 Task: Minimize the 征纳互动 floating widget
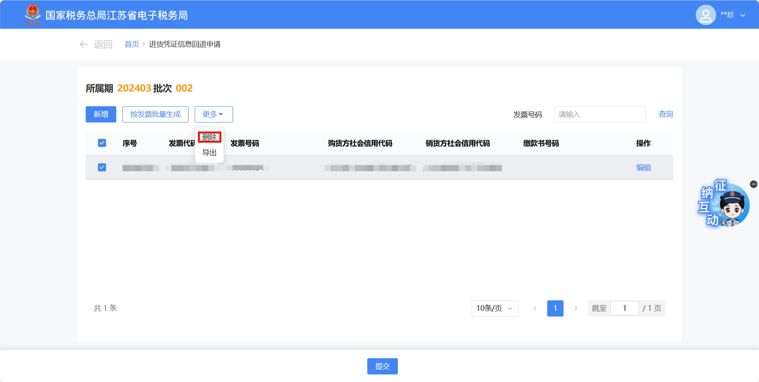coord(753,184)
